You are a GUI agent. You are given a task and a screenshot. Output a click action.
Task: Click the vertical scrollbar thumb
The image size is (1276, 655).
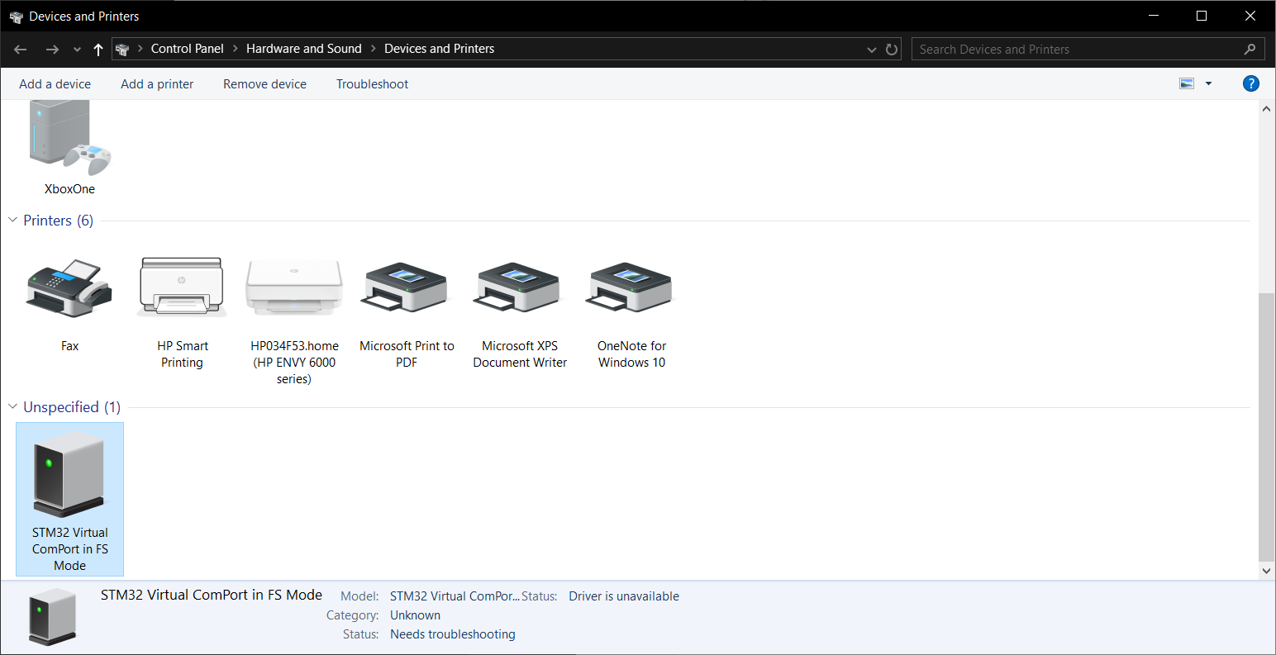(x=1266, y=427)
